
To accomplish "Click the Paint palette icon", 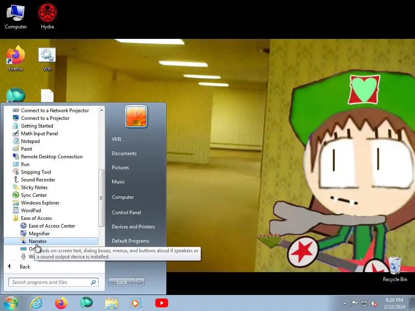I will pos(16,149).
